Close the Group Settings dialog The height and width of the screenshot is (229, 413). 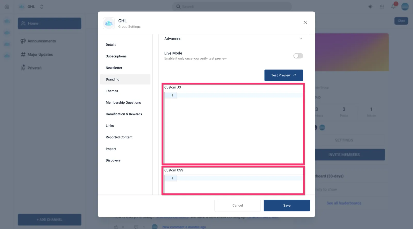click(305, 22)
